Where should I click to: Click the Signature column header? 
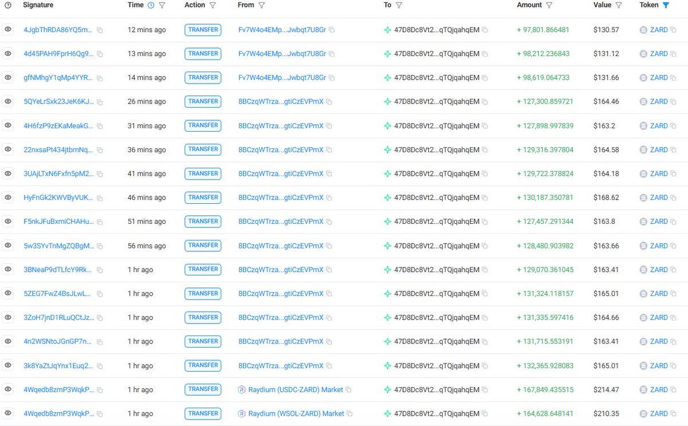38,5
